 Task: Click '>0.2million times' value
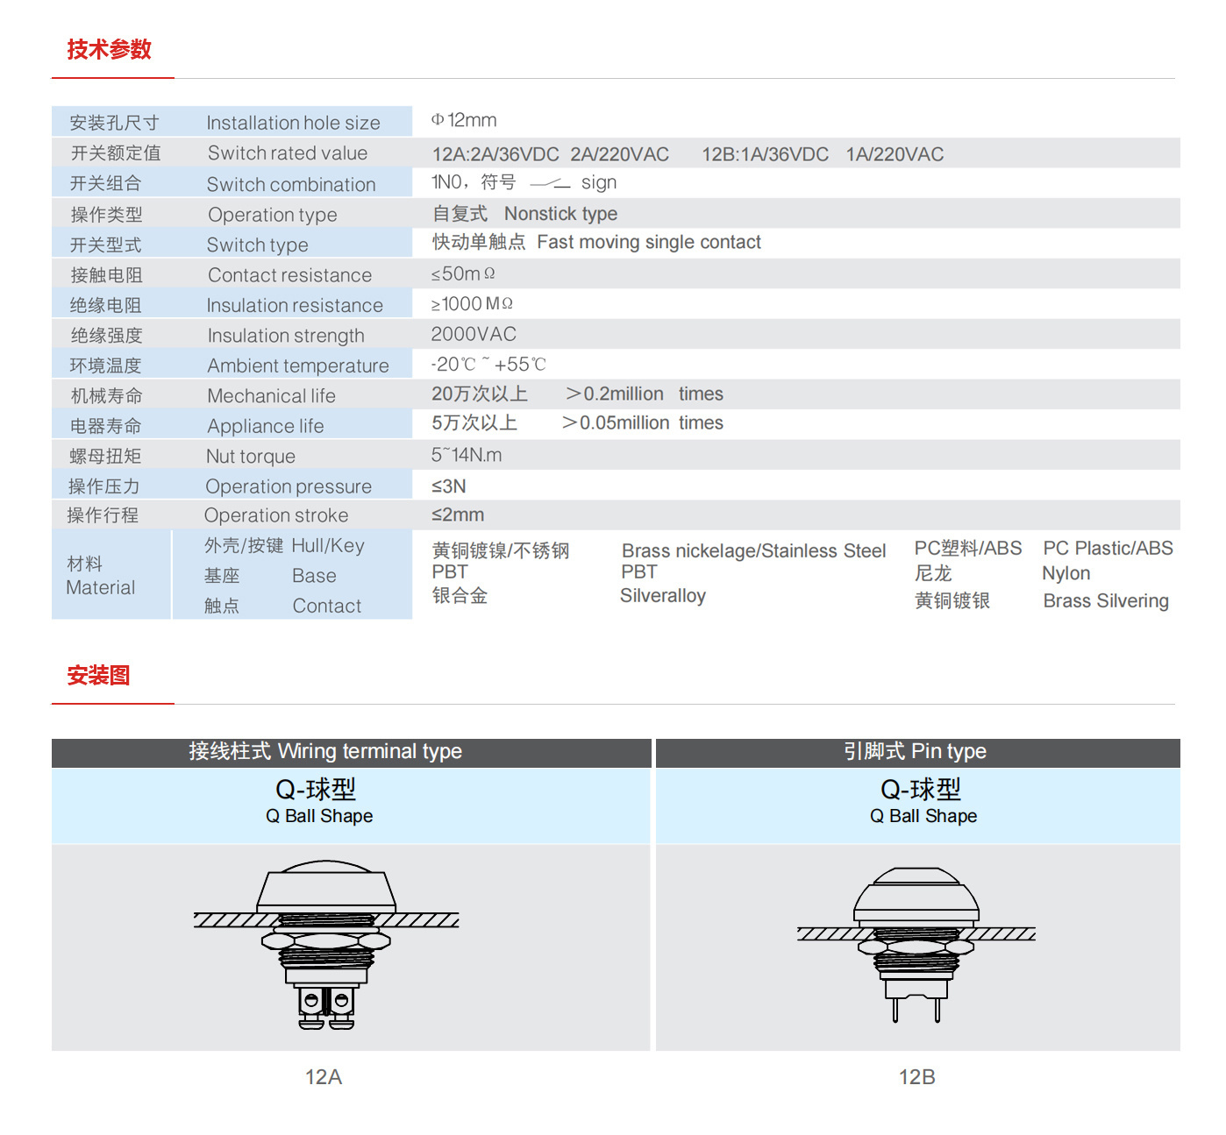click(x=645, y=394)
